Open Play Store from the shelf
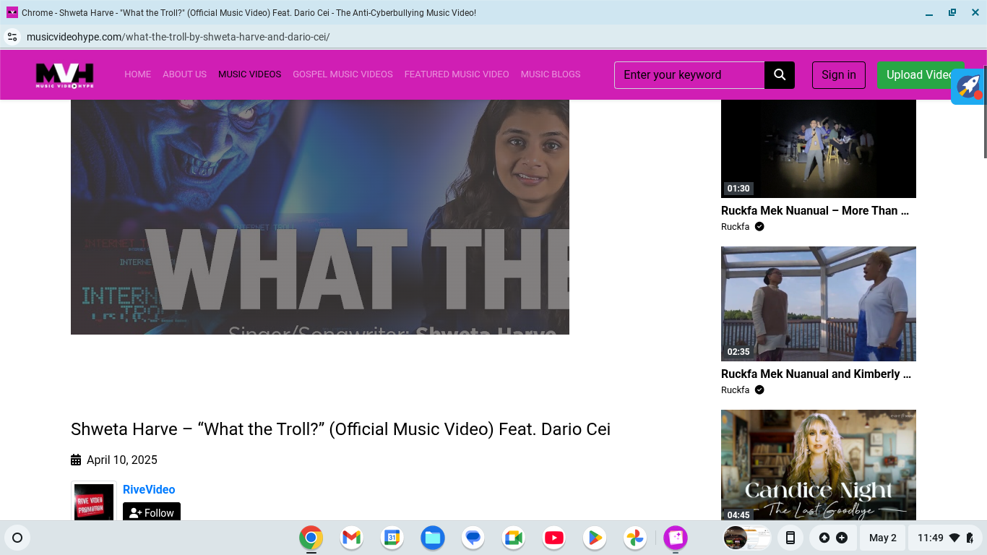This screenshot has width=987, height=555. (595, 538)
